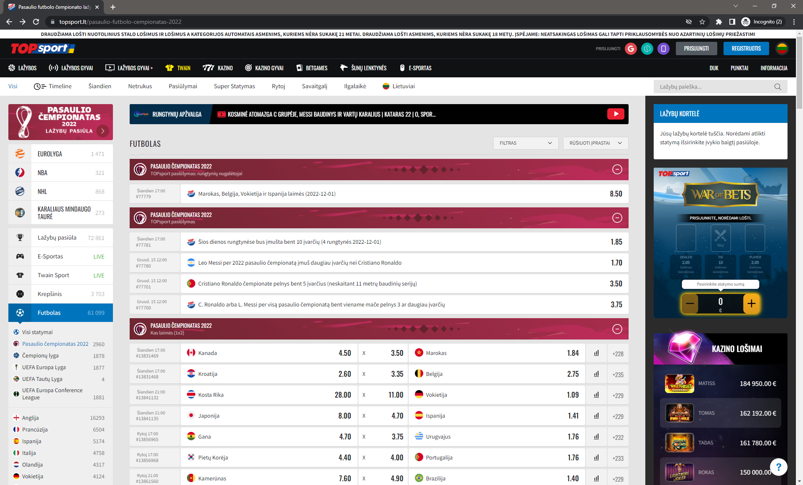This screenshot has width=803, height=485.
Task: Open the Lithuanian flag language selector
Action: [782, 48]
